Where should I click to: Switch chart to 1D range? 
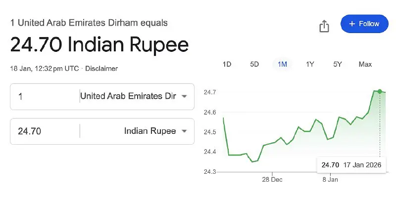pos(227,64)
